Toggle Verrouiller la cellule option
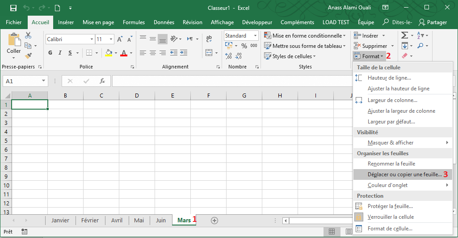Viewport: 458px width, 238px height. [x=390, y=217]
